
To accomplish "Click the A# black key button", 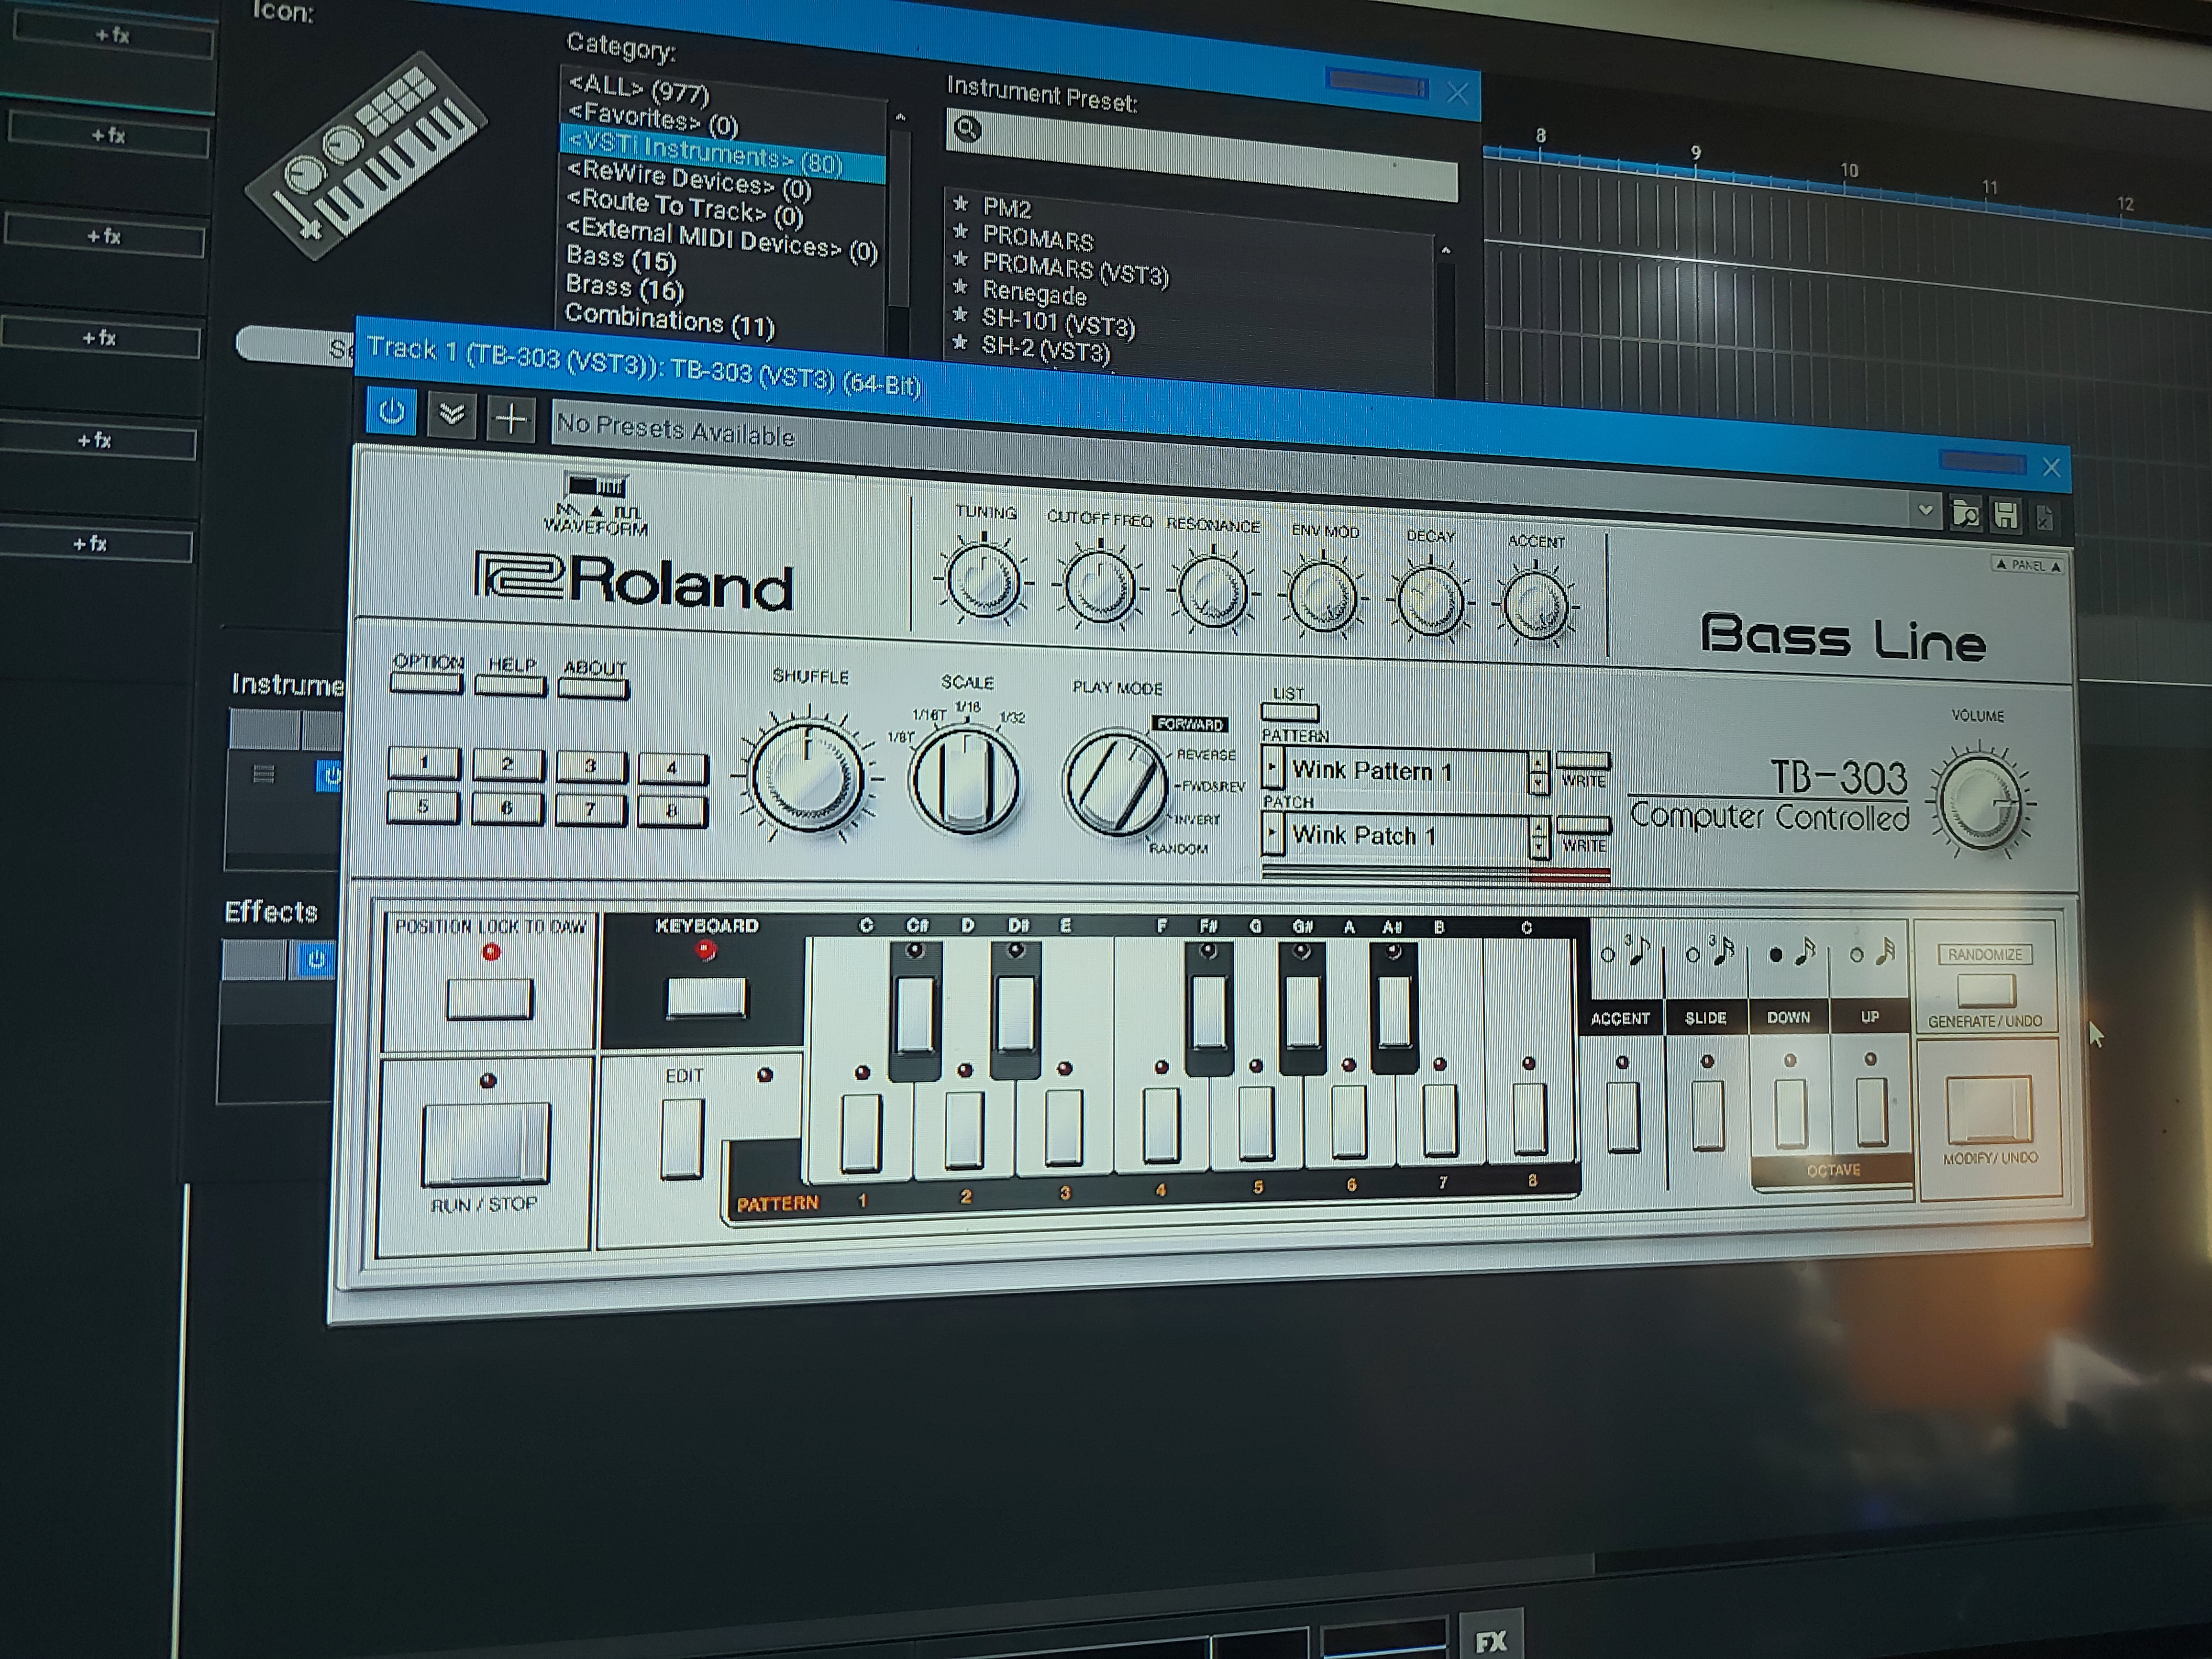I will [1394, 1011].
